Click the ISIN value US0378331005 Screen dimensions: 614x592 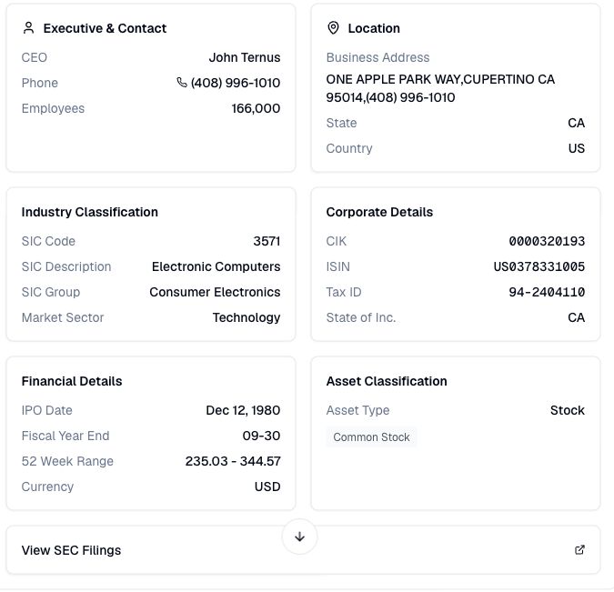pos(539,266)
